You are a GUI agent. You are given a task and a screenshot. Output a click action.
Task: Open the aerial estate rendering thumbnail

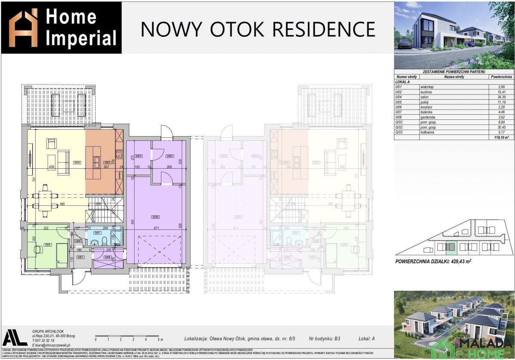click(454, 323)
